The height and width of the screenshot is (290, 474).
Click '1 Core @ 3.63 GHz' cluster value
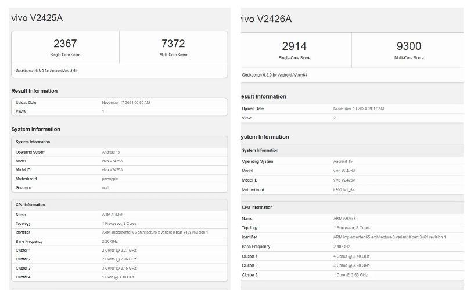coord(350,275)
